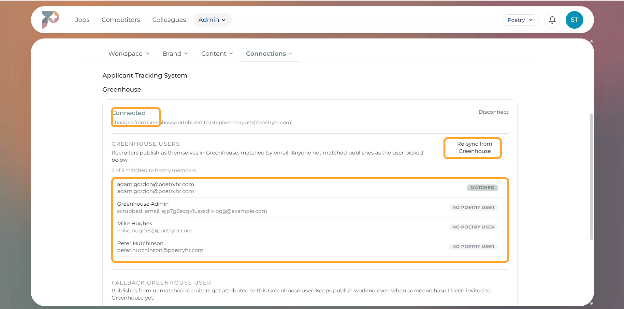The image size is (624, 309).
Task: Disconnect the Greenhouse integration
Action: point(493,112)
